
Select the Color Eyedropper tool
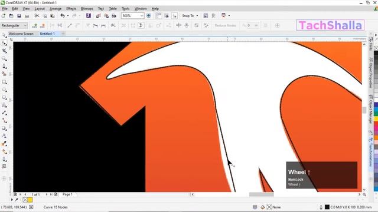pos(4,144)
